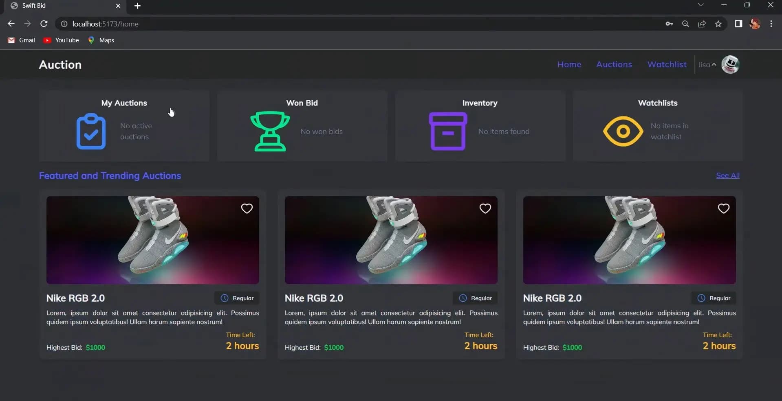Click the first card's Nike RGB 2.0 title

coord(75,298)
